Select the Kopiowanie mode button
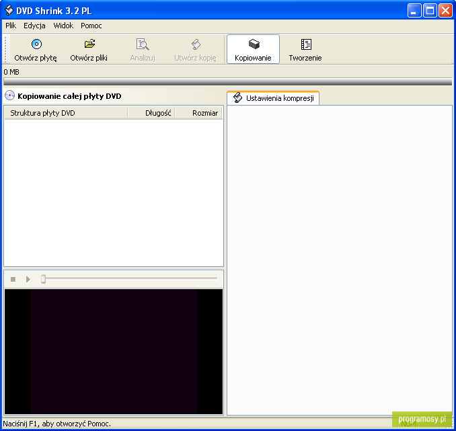The width and height of the screenshot is (456, 431). 253,49
